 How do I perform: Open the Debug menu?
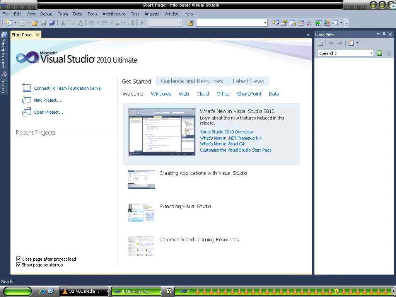(x=46, y=14)
